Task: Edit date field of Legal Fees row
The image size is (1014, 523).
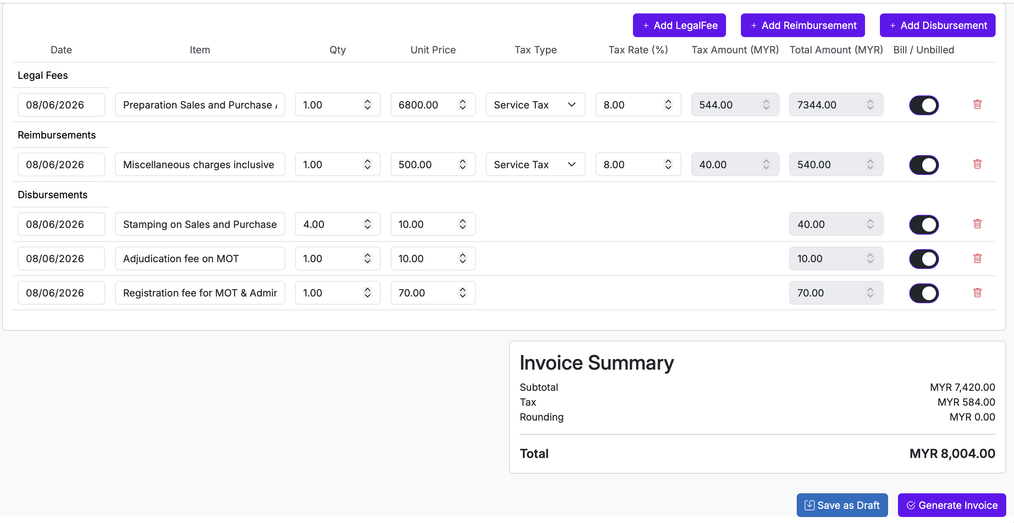Action: (x=61, y=105)
